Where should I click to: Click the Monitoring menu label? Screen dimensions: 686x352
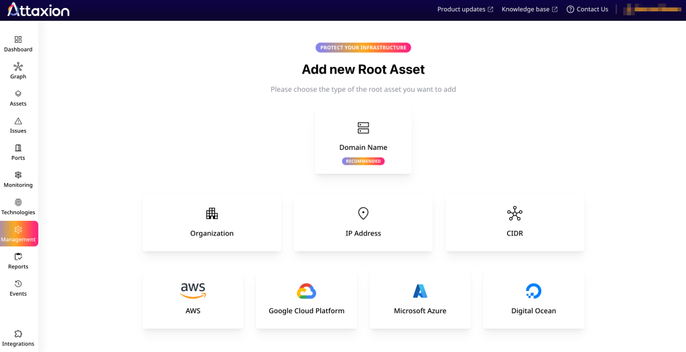pyautogui.click(x=18, y=185)
